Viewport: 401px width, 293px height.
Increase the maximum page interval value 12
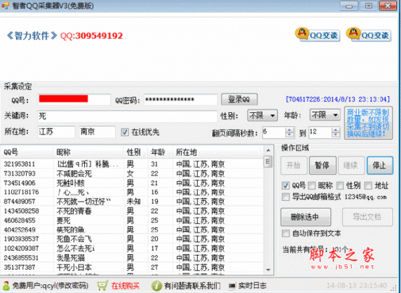coord(336,130)
